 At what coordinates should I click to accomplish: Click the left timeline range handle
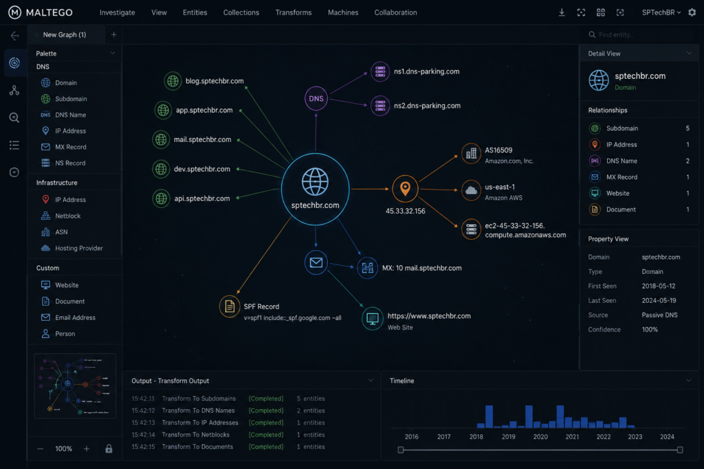(401, 450)
